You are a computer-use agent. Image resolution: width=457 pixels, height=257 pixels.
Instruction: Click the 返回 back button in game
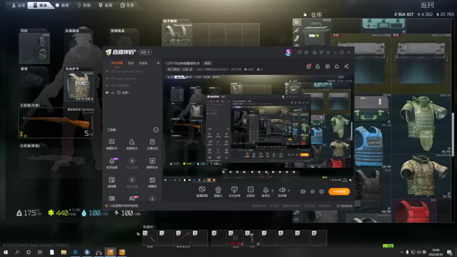(427, 5)
